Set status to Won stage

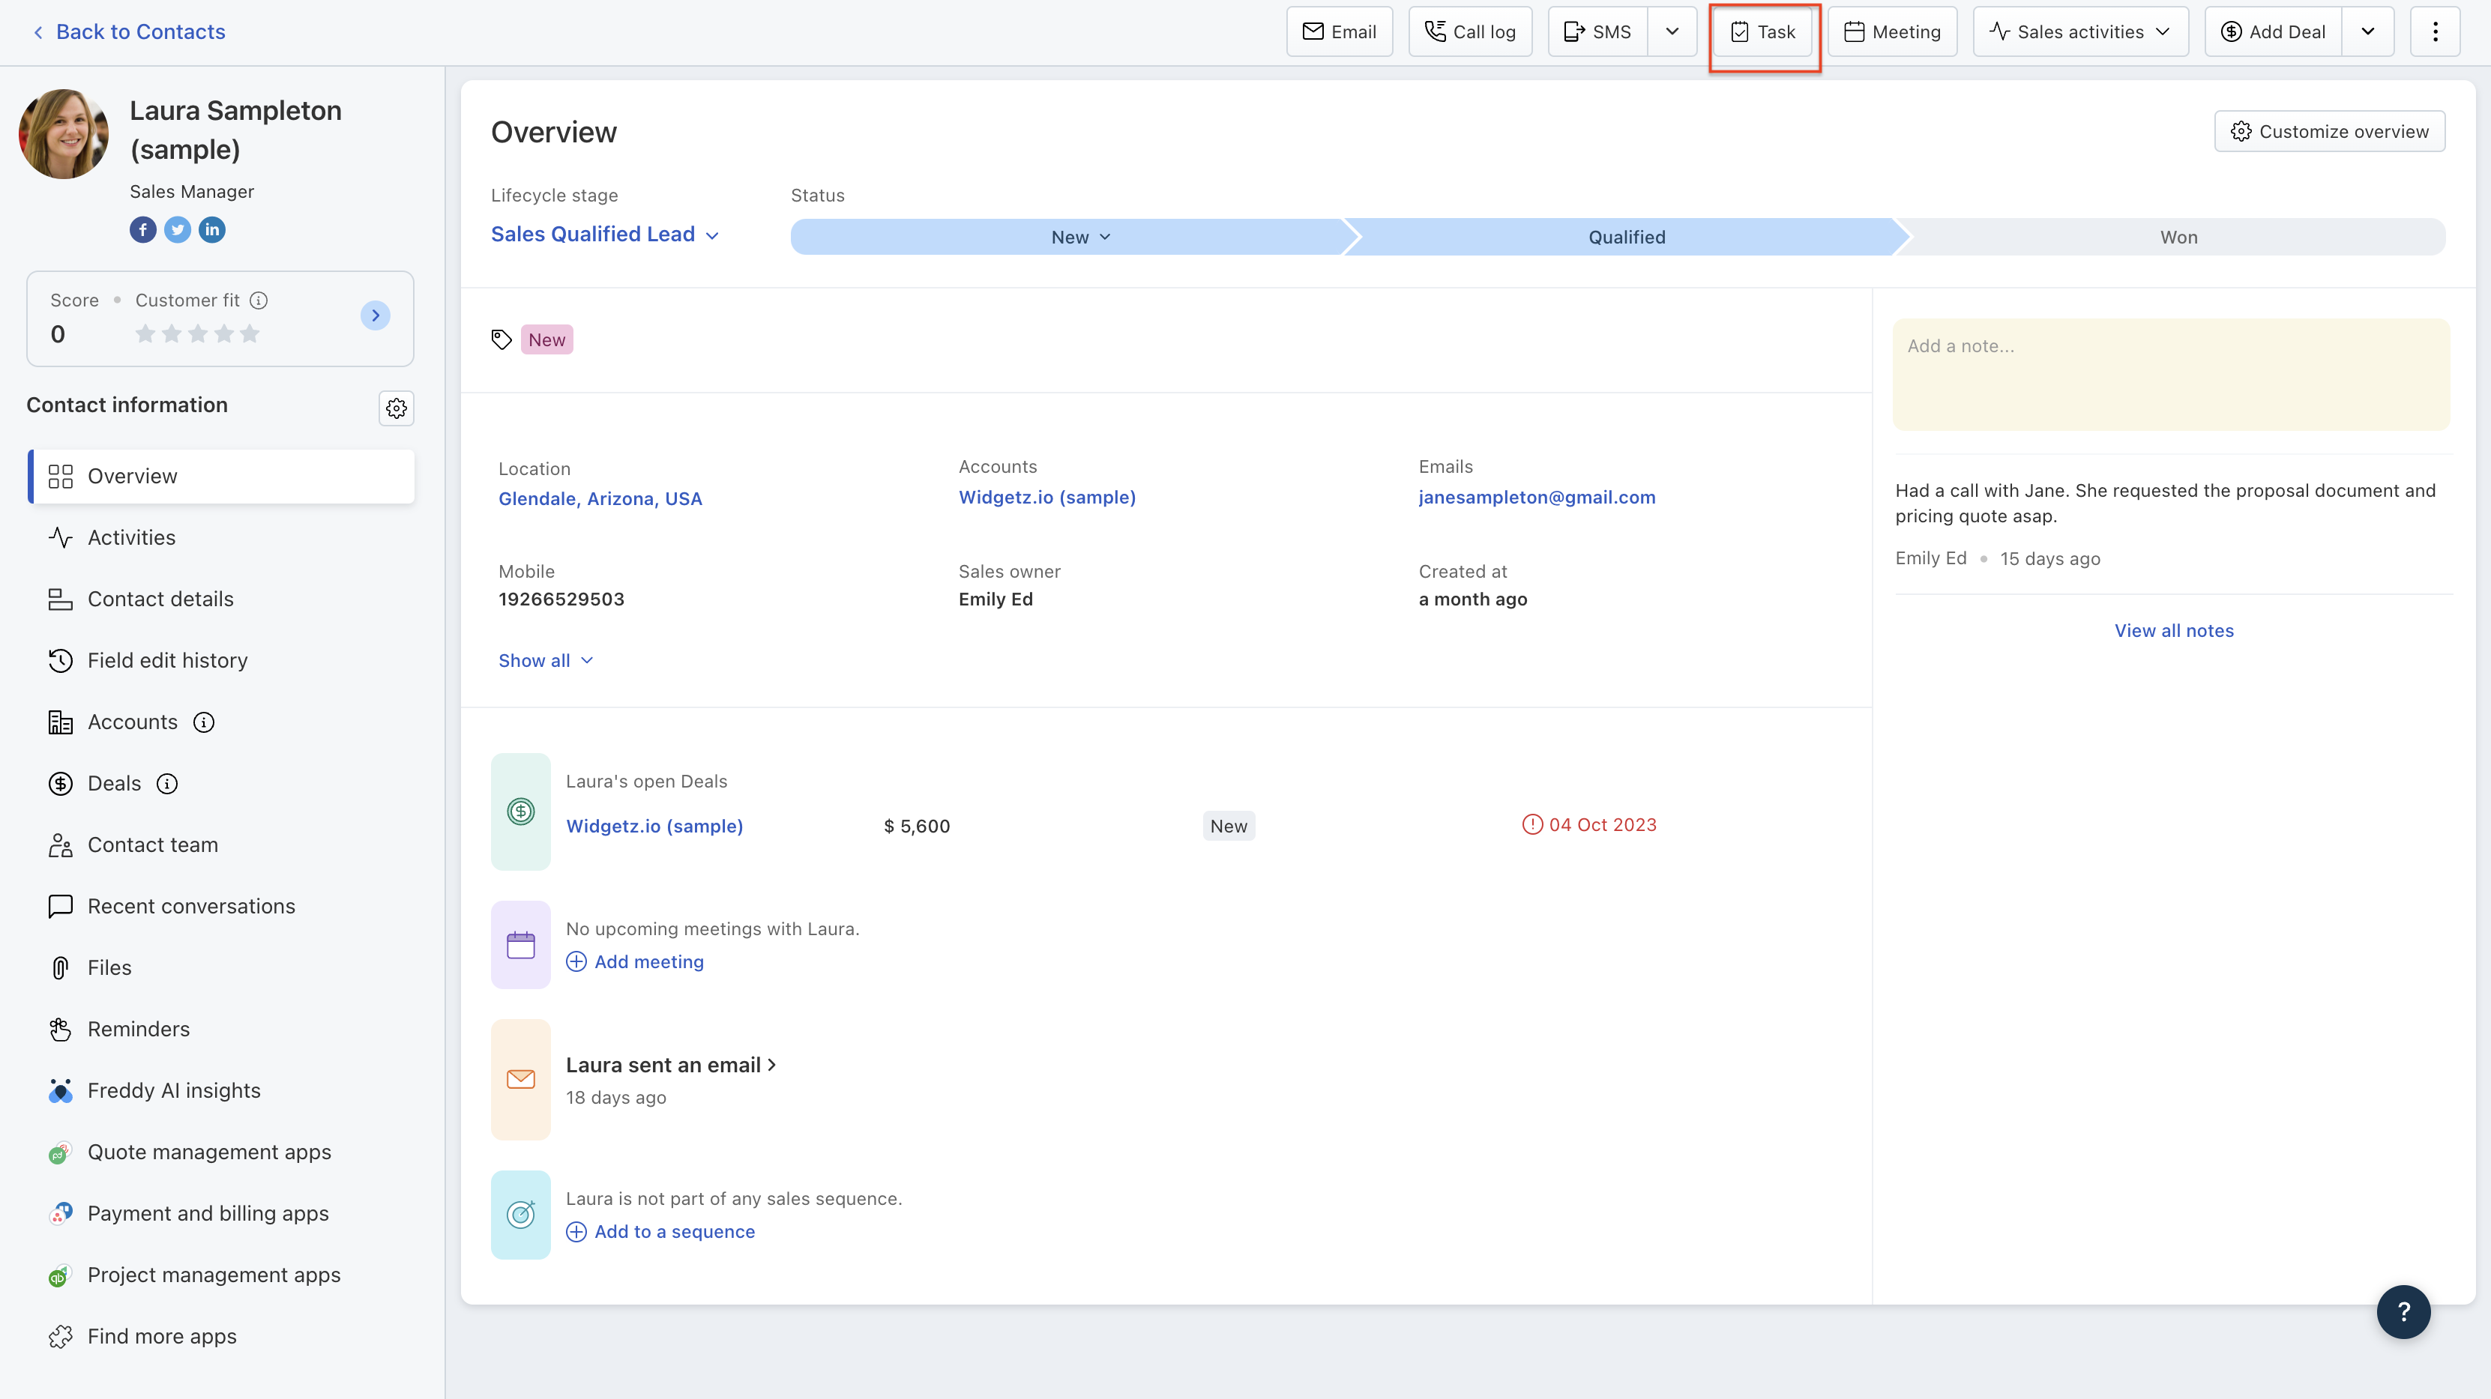point(2178,237)
